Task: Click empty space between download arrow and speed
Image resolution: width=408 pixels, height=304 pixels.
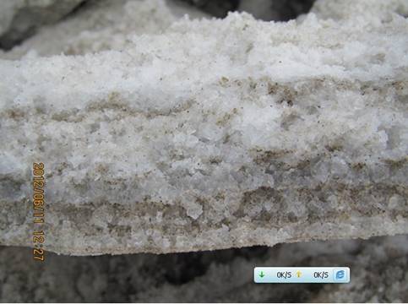Action: point(270,275)
